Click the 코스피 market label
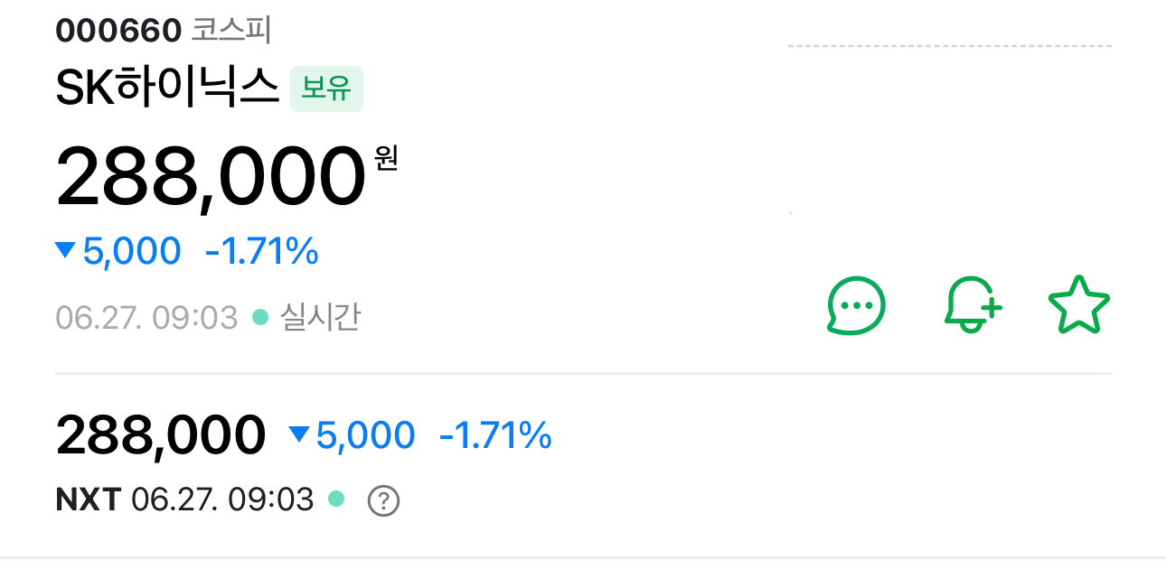 (x=231, y=31)
